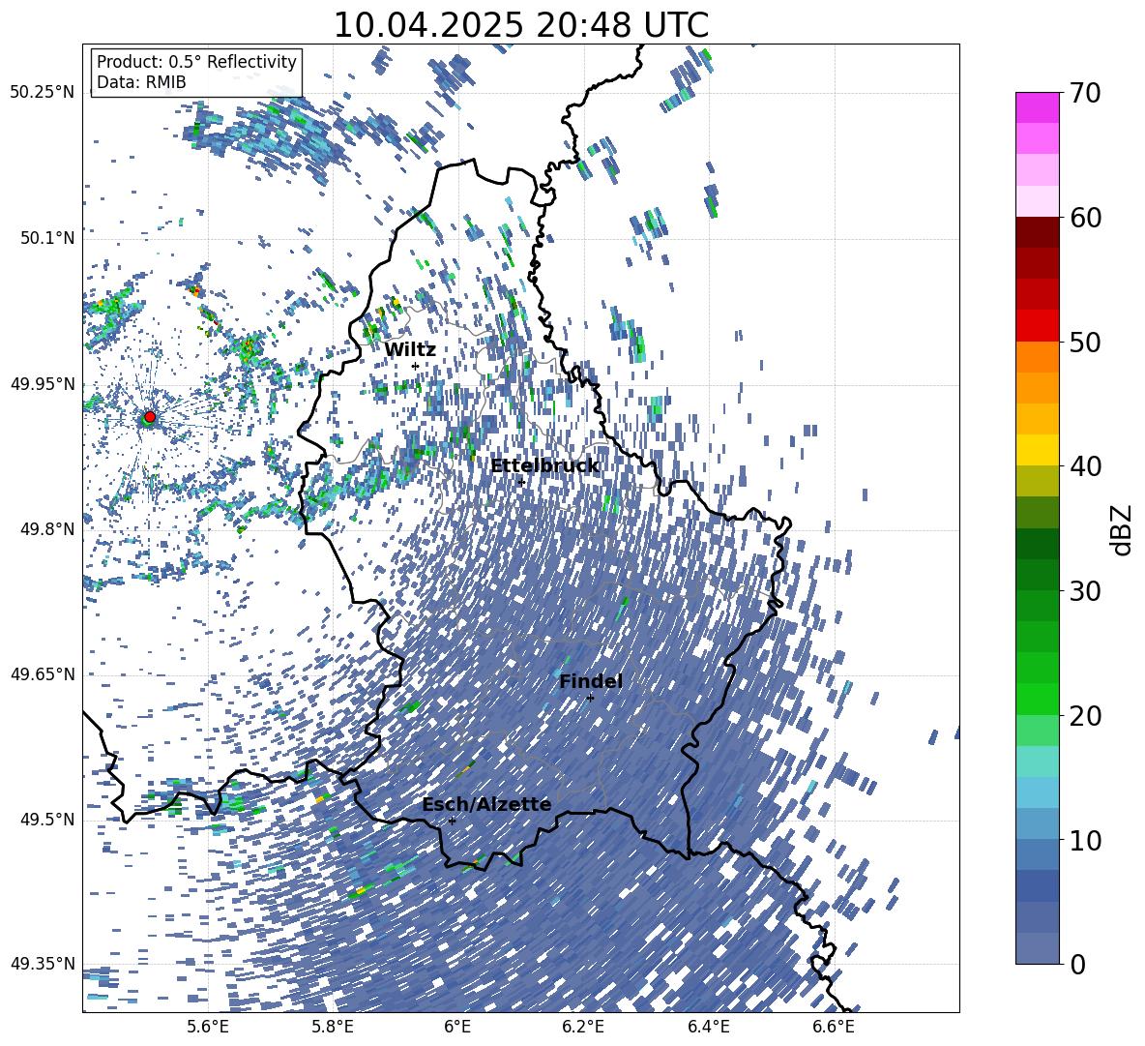Image resolution: width=1145 pixels, height=1046 pixels.
Task: Click the 10.04.2025 20:48 UTC title
Action: coord(520,25)
